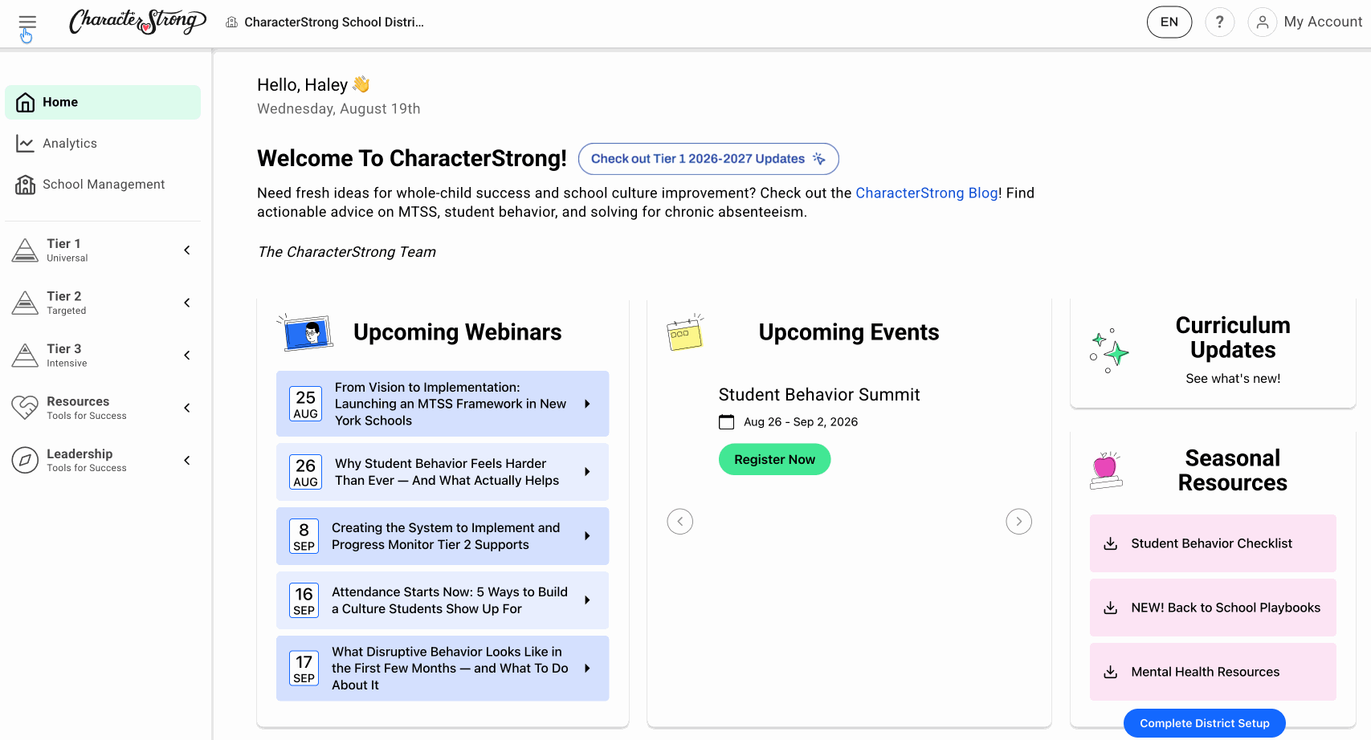Click the Leadership compass icon
Image resolution: width=1371 pixels, height=740 pixels.
point(25,460)
